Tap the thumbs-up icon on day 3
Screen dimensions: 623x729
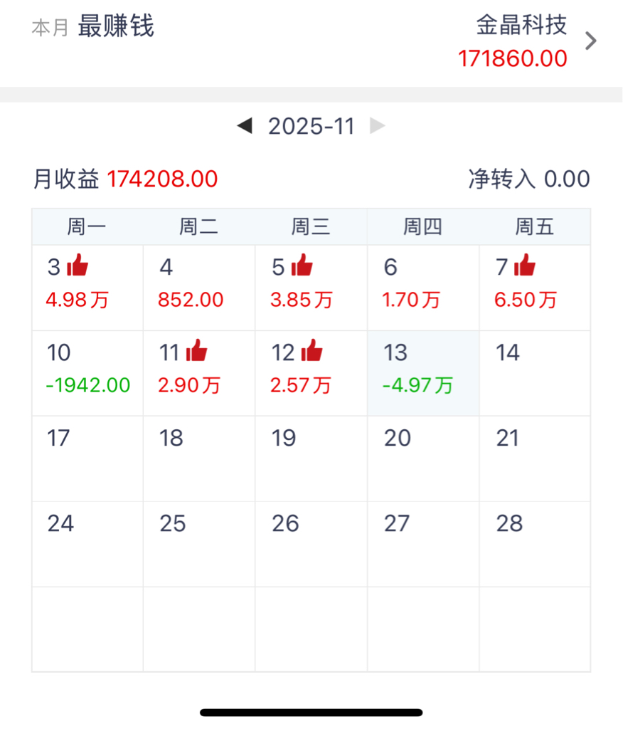78,266
